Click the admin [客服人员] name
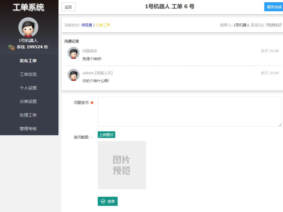 [98, 73]
